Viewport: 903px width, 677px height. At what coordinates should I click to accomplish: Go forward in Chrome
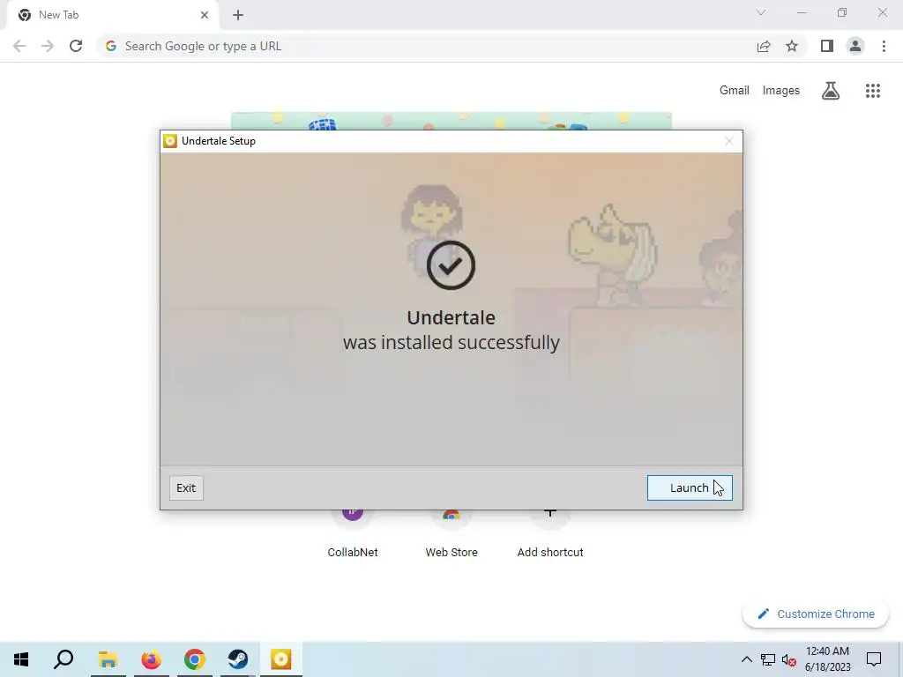(x=48, y=46)
